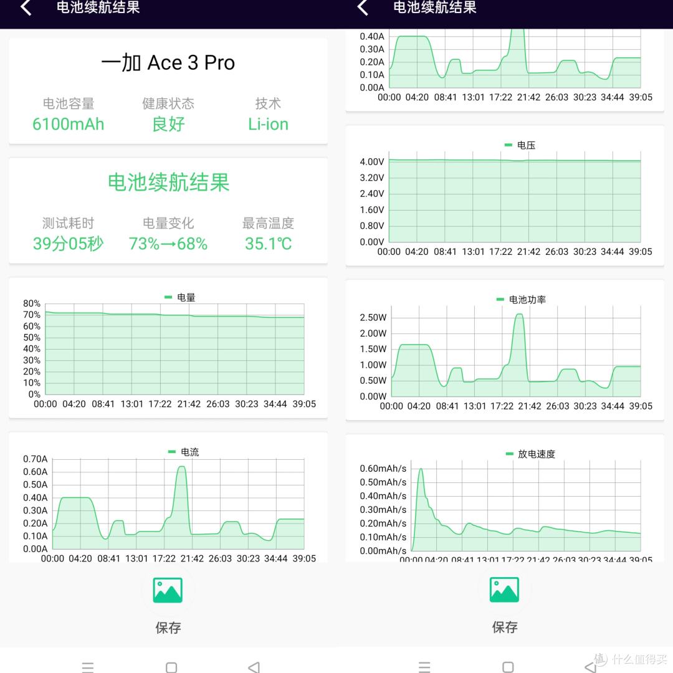Tap the 放电速度 discharge speed chart area
The image size is (673, 673).
coord(526,505)
